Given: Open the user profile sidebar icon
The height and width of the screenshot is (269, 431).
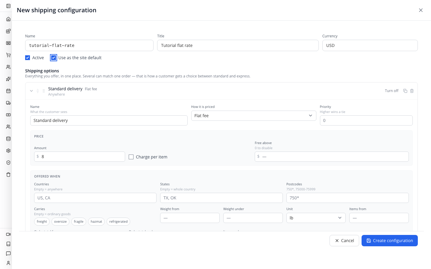Looking at the screenshot, I should tap(8, 263).
